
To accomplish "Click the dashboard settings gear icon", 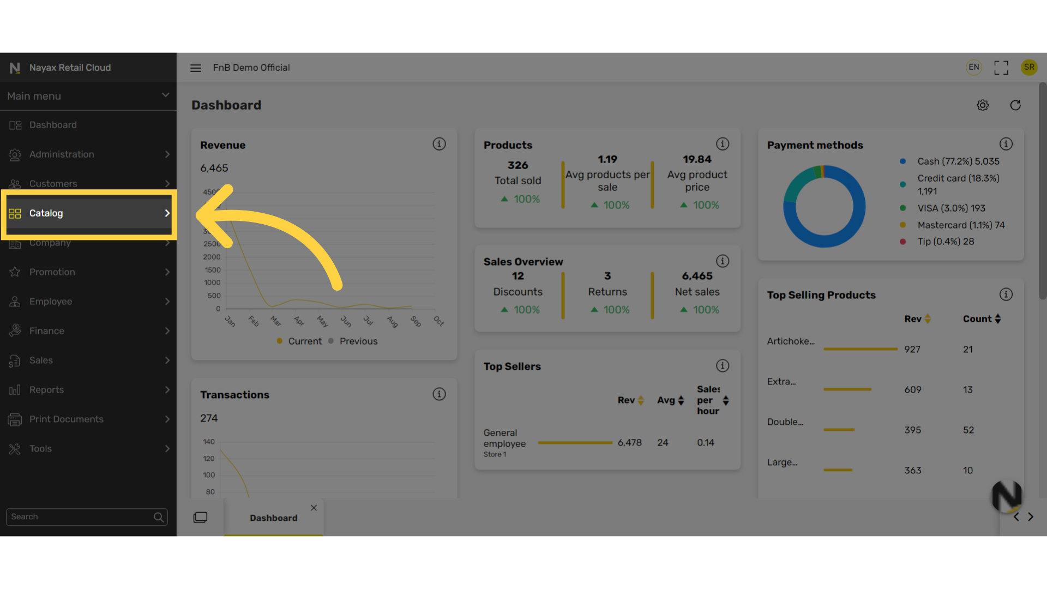I will point(983,105).
